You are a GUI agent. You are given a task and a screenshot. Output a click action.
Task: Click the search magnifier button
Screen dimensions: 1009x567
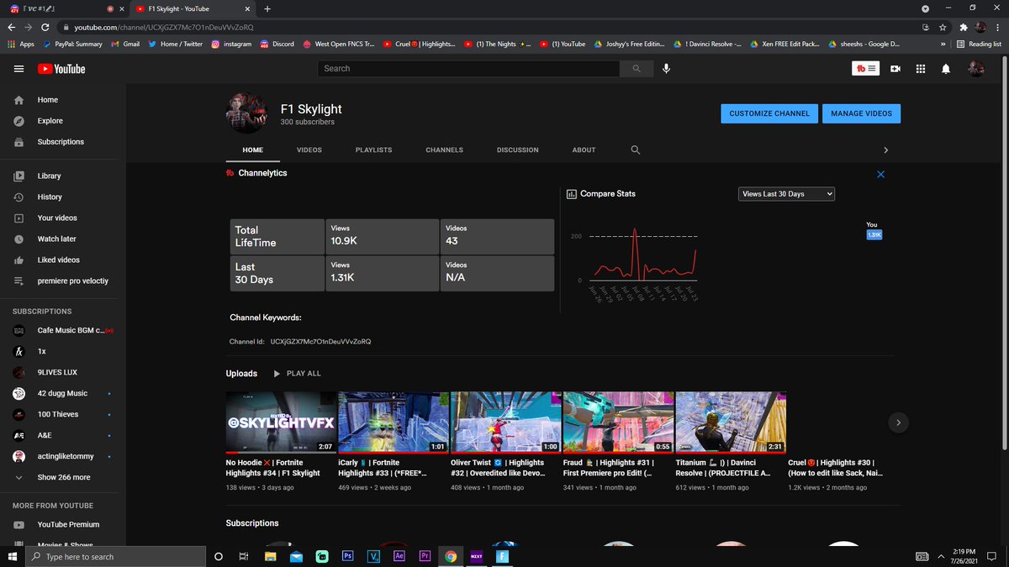point(635,69)
